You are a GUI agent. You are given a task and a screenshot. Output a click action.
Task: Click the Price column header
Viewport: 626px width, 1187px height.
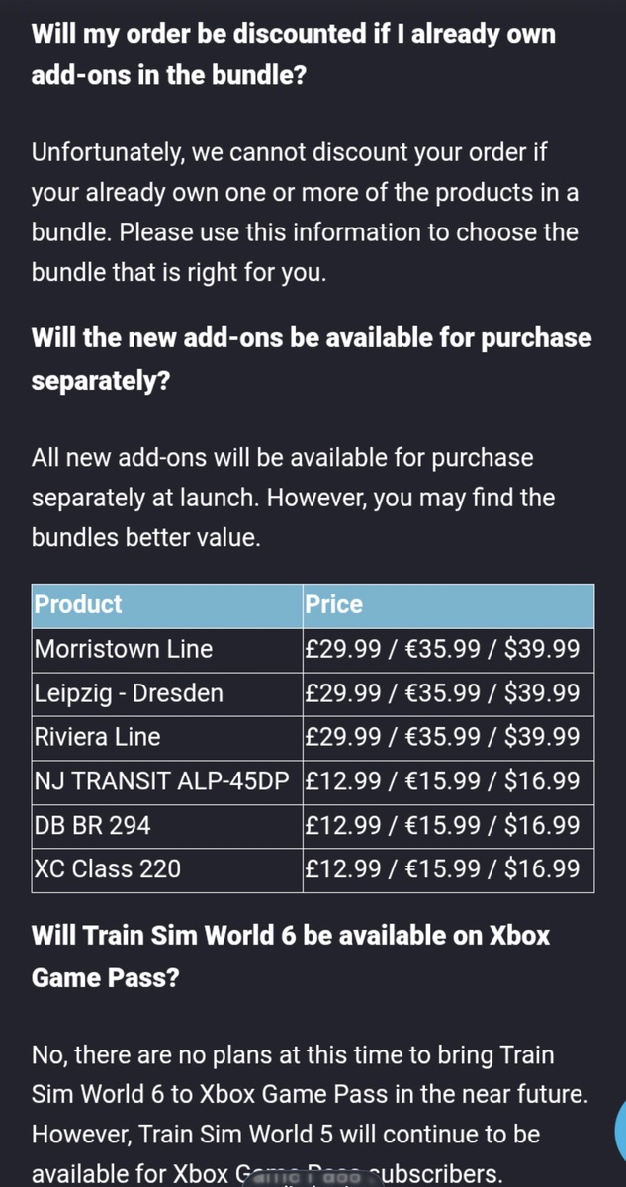pyautogui.click(x=448, y=604)
